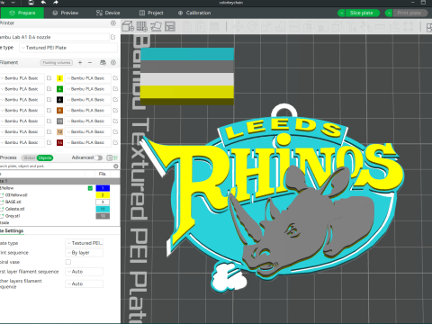Open the Print sequence By layer dropdown
432x324 pixels.
pos(85,253)
